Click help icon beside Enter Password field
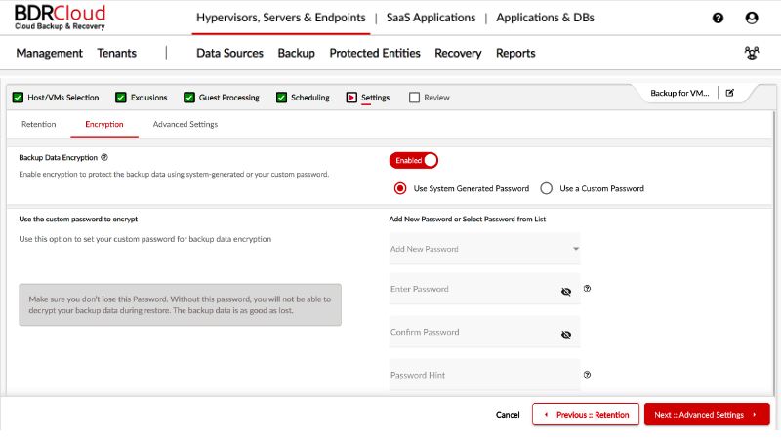The height and width of the screenshot is (439, 781). coord(588,288)
